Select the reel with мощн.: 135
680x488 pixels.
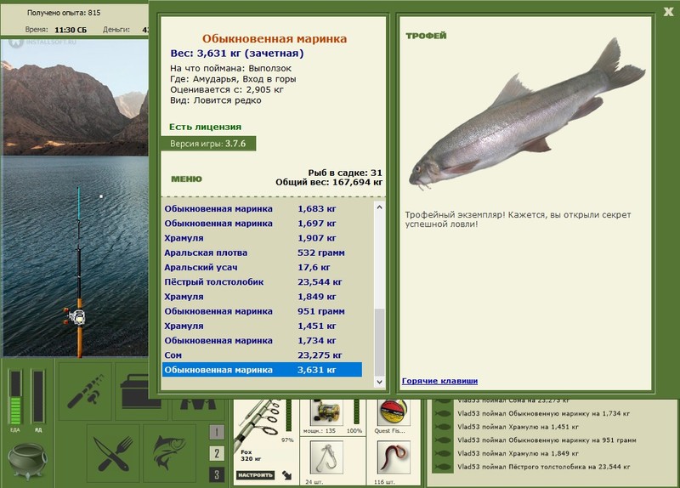tap(326, 412)
